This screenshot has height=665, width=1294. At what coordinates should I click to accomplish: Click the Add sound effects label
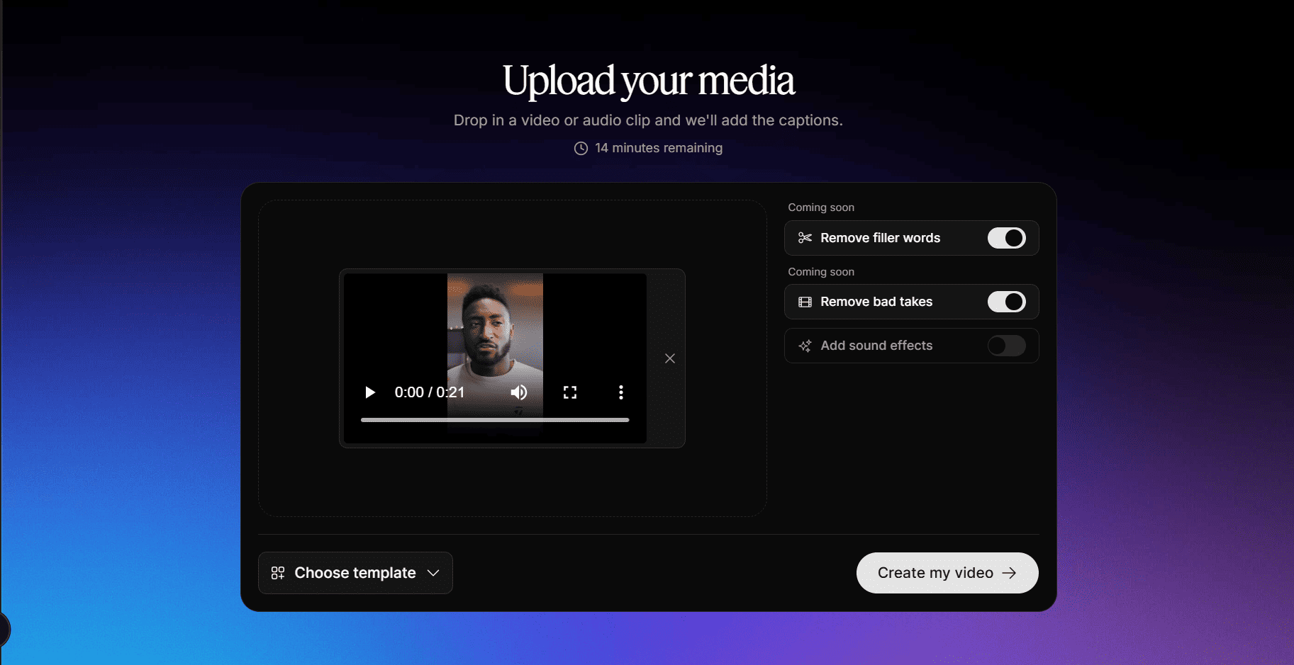click(876, 346)
